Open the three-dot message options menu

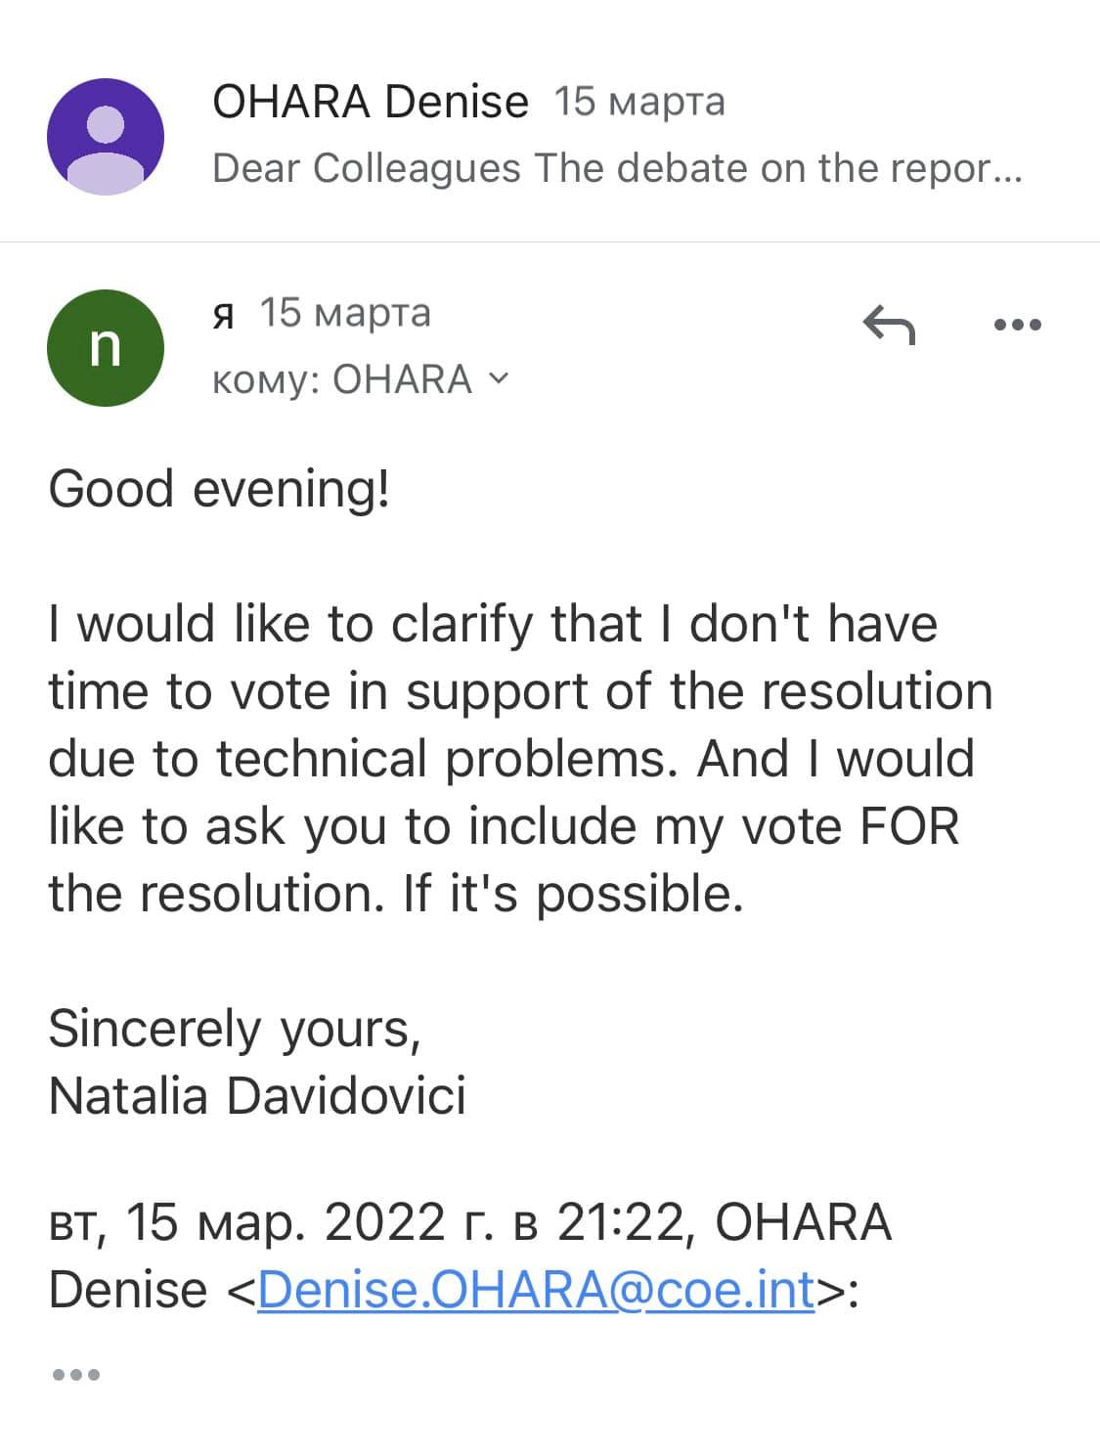[1018, 325]
